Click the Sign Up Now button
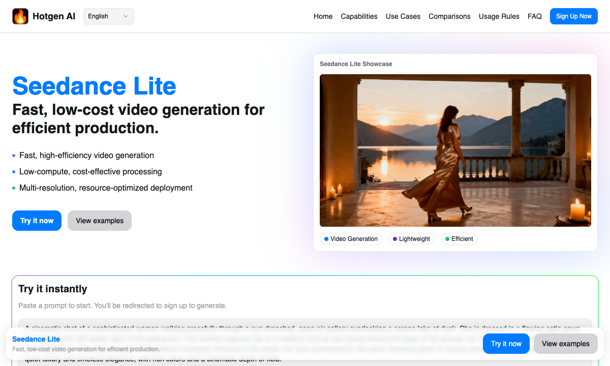 (x=573, y=16)
